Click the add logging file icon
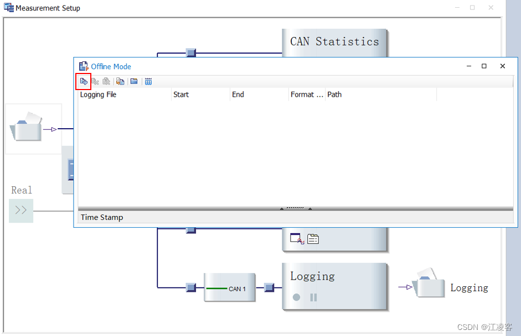 click(x=84, y=81)
